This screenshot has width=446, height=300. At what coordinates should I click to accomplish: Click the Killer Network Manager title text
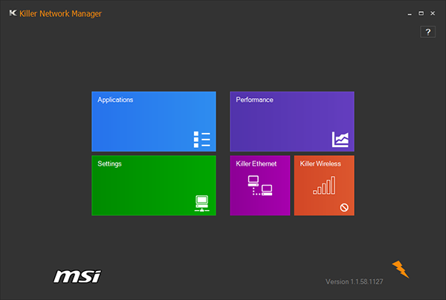coord(60,13)
